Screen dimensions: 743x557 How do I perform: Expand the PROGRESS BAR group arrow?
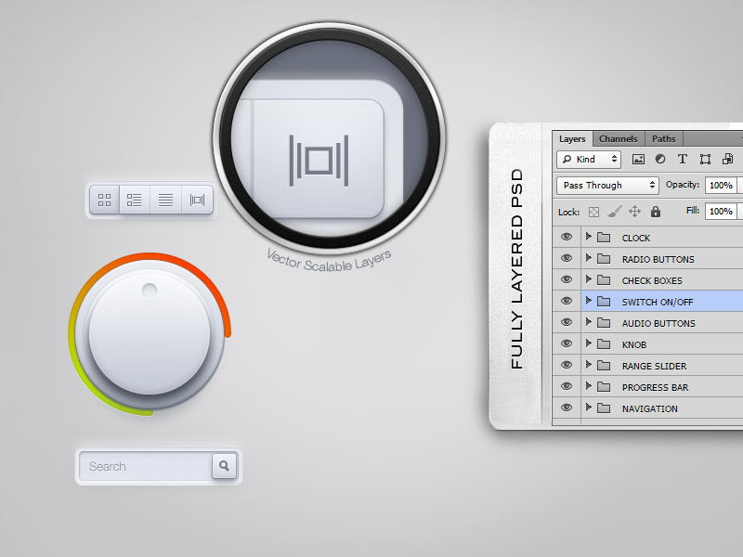click(x=589, y=385)
